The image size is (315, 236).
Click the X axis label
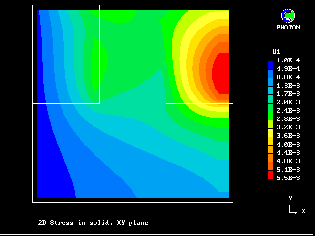pyautogui.click(x=303, y=211)
